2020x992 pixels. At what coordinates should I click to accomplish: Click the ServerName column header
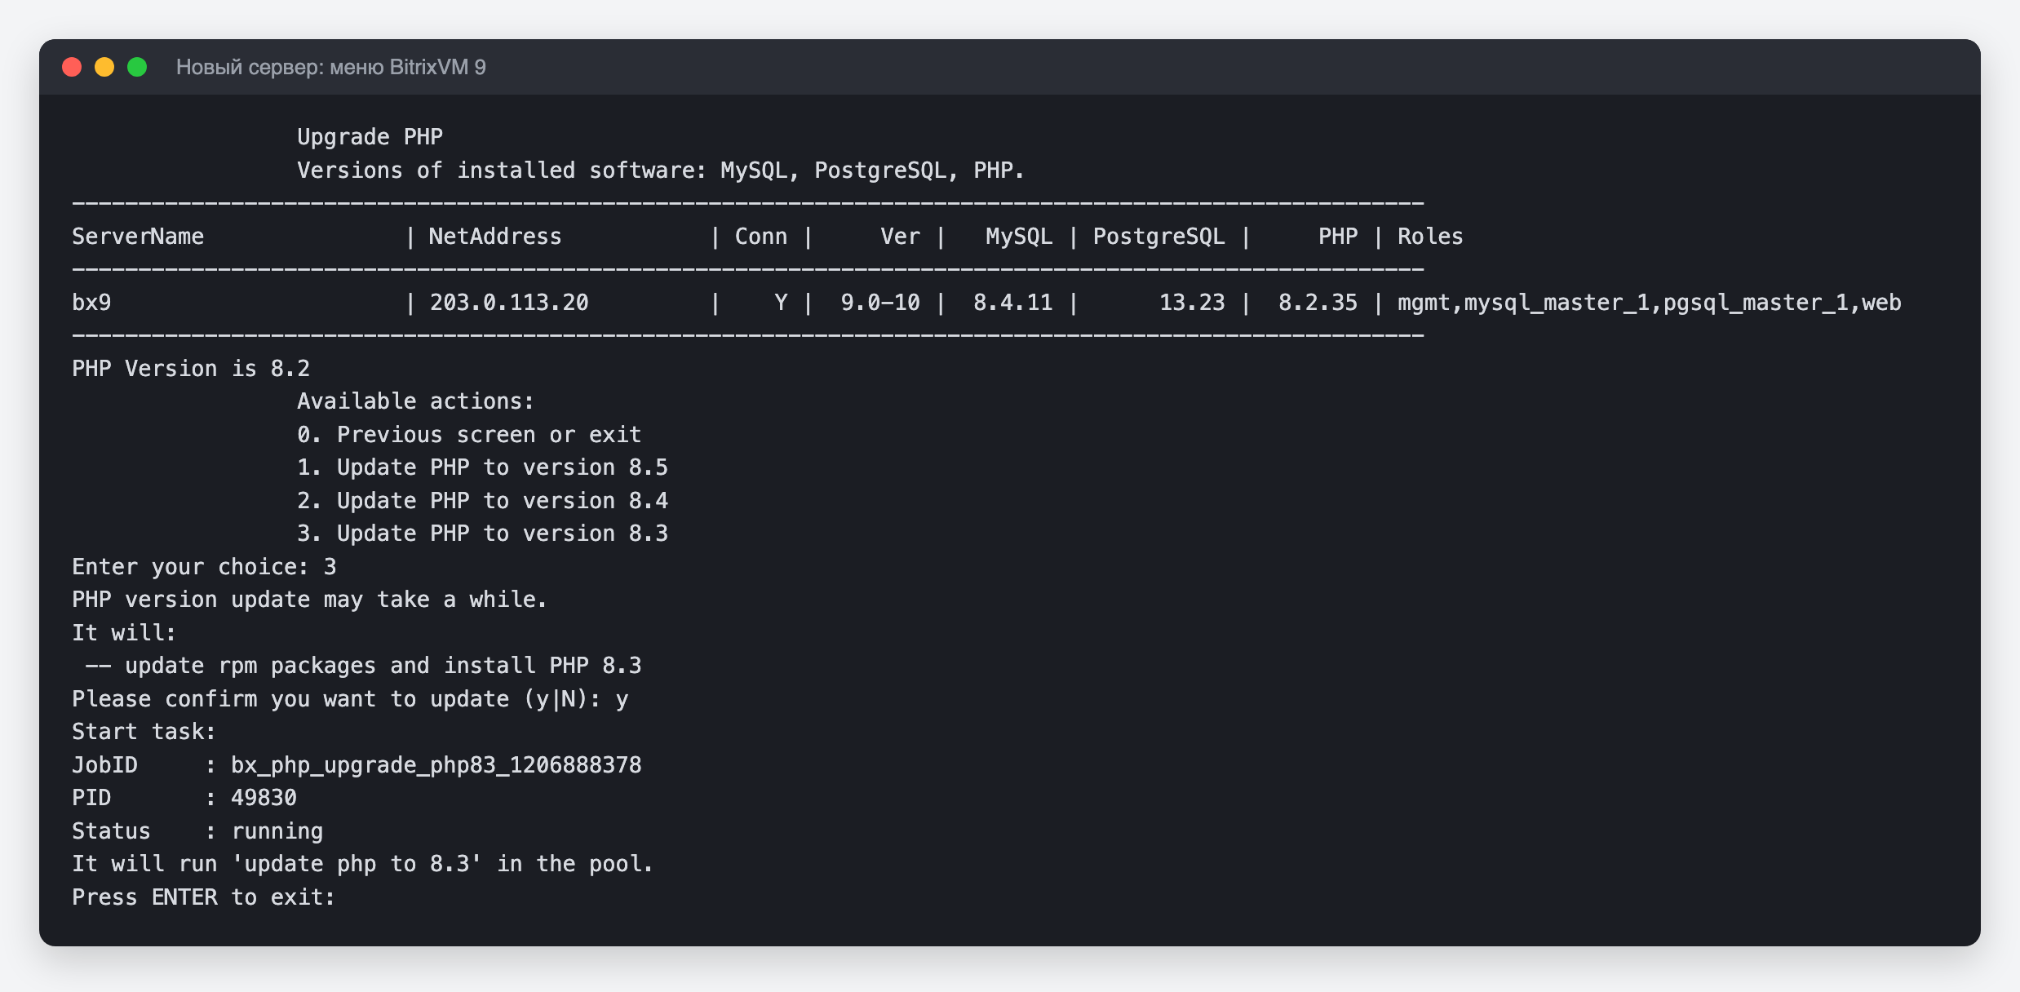[138, 237]
